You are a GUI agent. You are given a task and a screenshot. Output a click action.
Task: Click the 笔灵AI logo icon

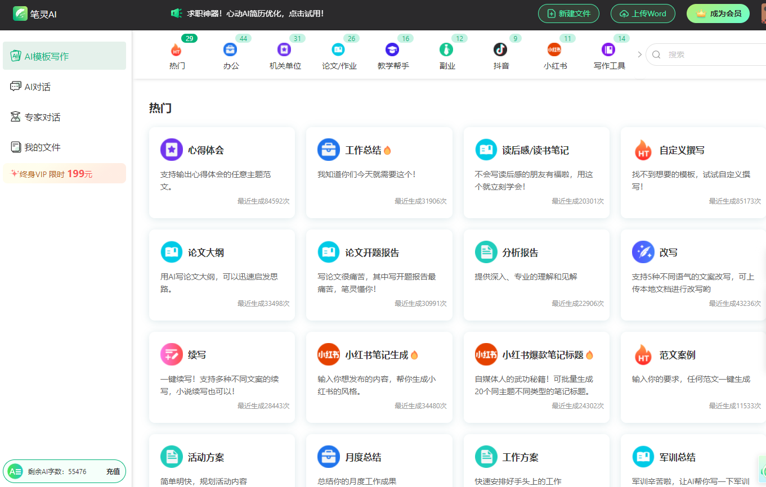(x=21, y=13)
